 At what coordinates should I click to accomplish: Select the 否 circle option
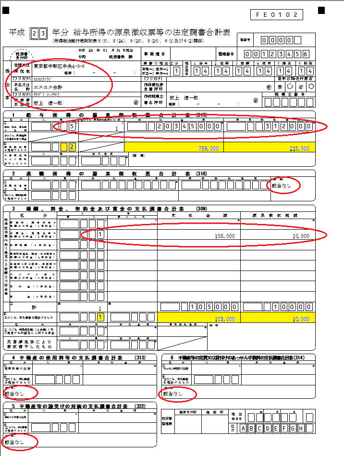(311, 86)
